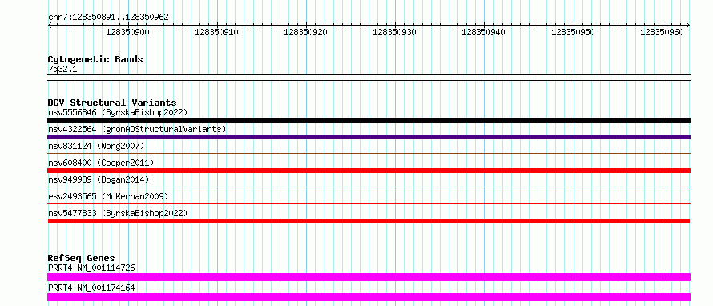Click ruler position 128350940

(483, 32)
